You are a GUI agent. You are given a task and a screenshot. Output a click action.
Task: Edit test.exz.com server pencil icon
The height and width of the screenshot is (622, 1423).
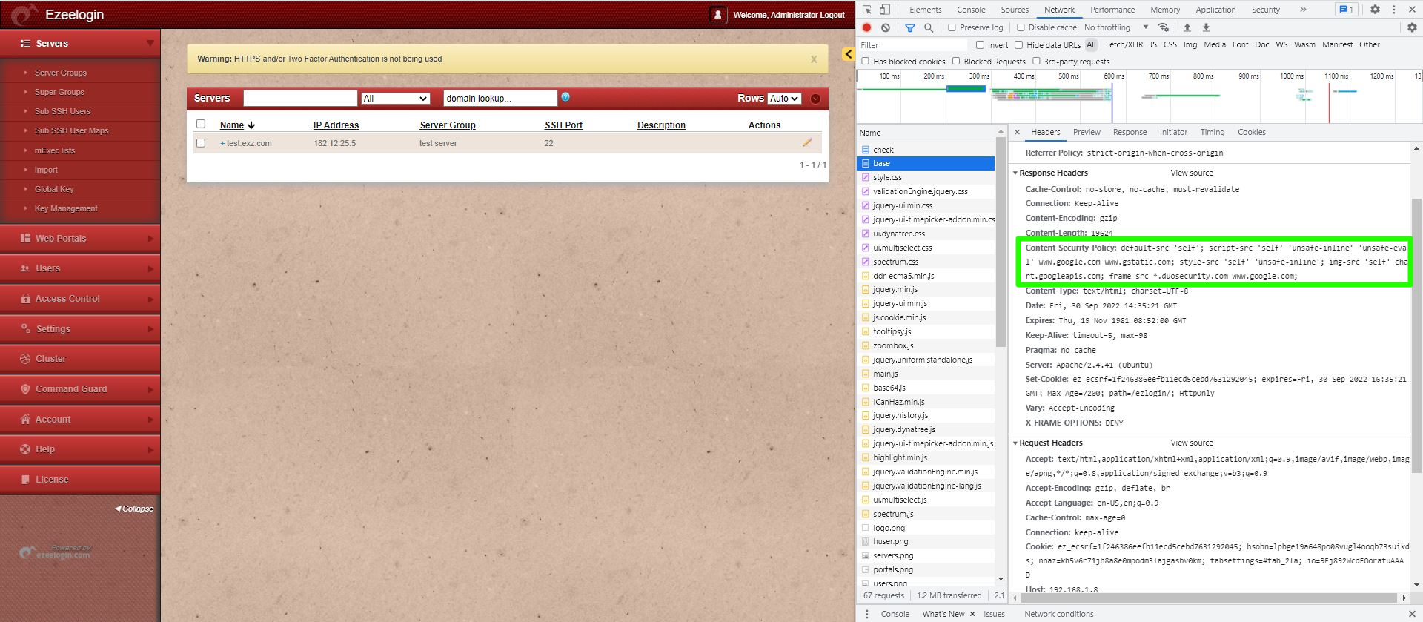pyautogui.click(x=807, y=142)
